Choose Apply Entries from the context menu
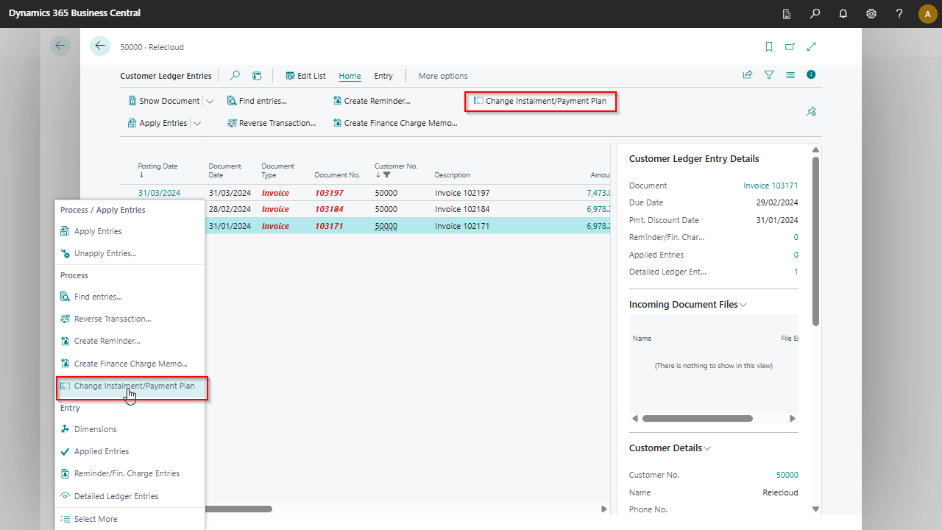The width and height of the screenshot is (942, 530). [x=130, y=231]
